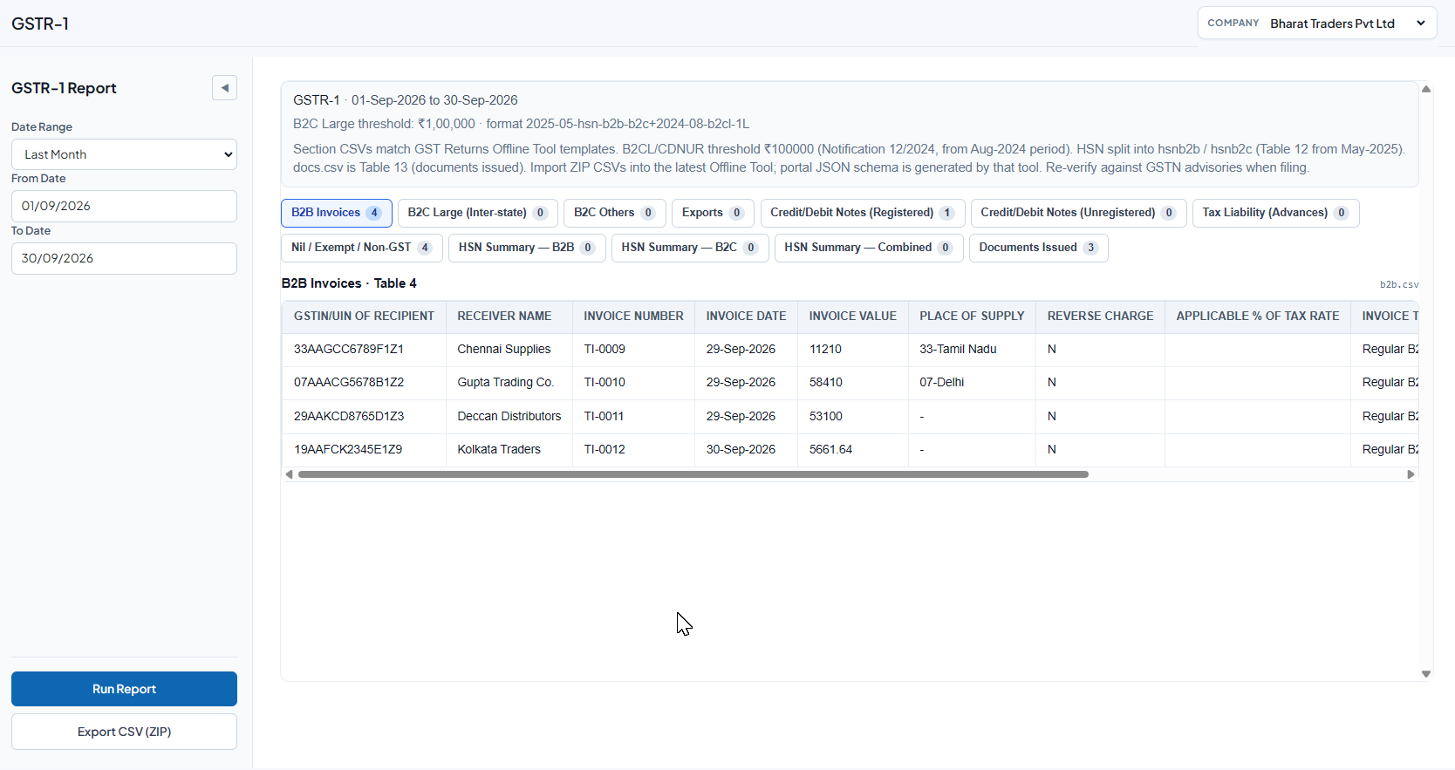This screenshot has height=770, width=1455.
Task: Open the B2C Others tab
Action: pos(614,213)
